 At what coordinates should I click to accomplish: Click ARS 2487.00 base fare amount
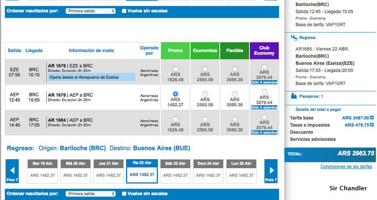click(x=355, y=118)
